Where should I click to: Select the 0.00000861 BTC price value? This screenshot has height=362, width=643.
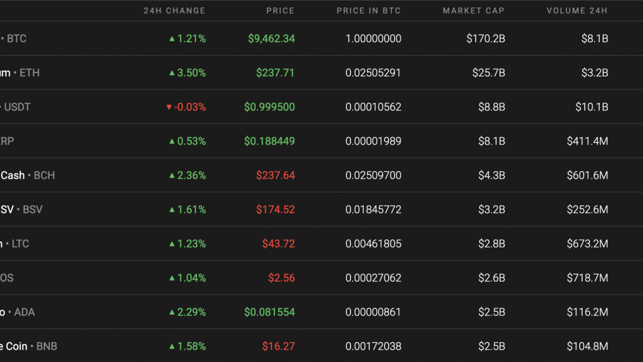(x=373, y=312)
